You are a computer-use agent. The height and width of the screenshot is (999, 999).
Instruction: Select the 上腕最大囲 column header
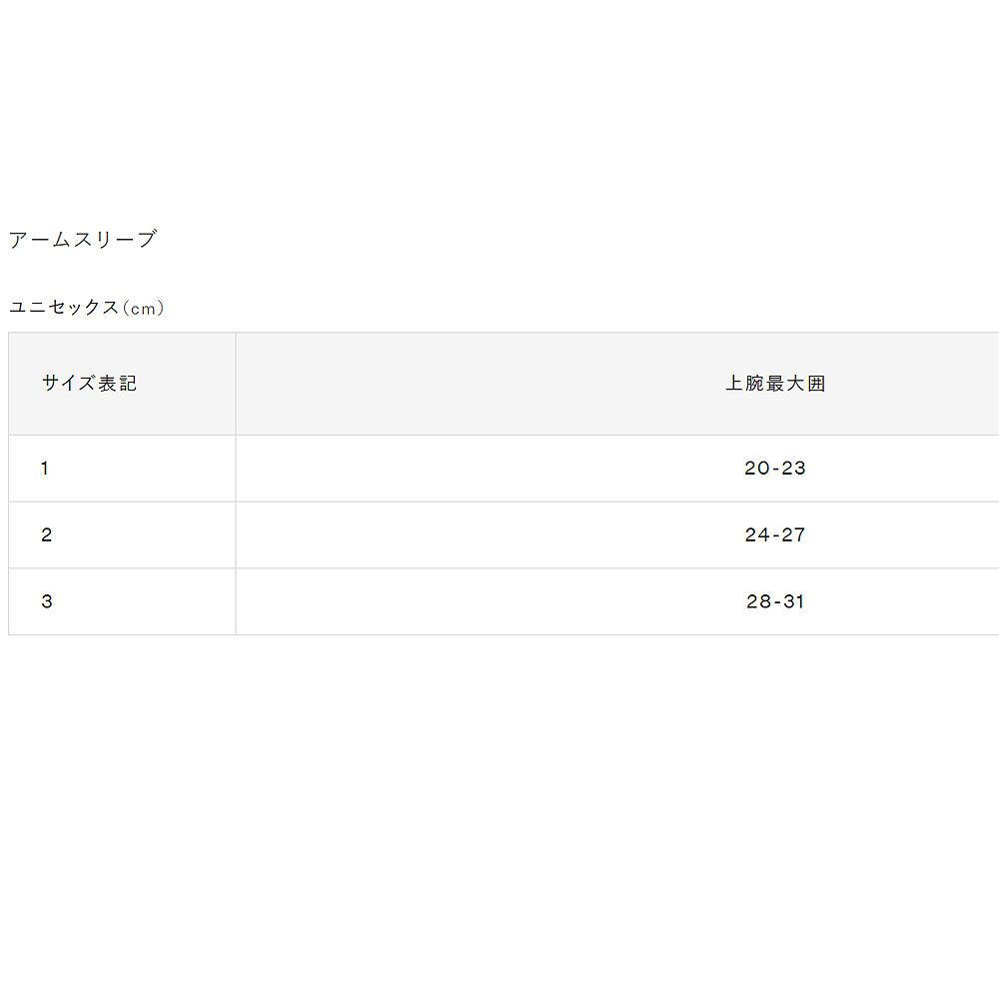[775, 384]
